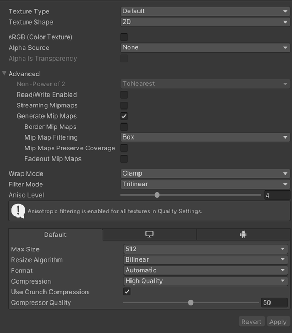The width and height of the screenshot is (292, 333).
Task: Open the Wrap Mode dropdown showing Clamp
Action: point(205,173)
